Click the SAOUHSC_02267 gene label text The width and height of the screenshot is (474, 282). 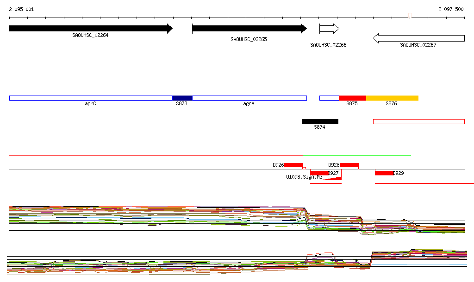(418, 45)
